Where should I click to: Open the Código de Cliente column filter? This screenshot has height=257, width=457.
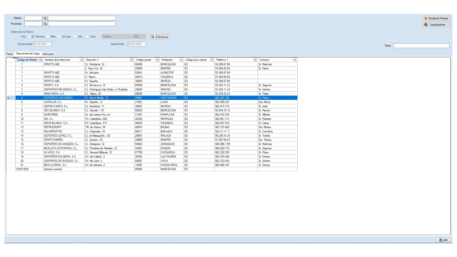41,60
